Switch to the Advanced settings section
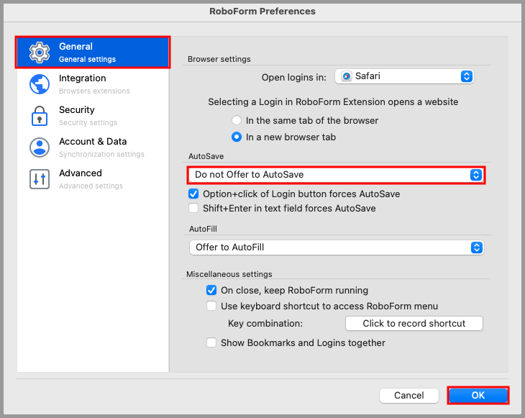525x418 pixels. (x=93, y=179)
